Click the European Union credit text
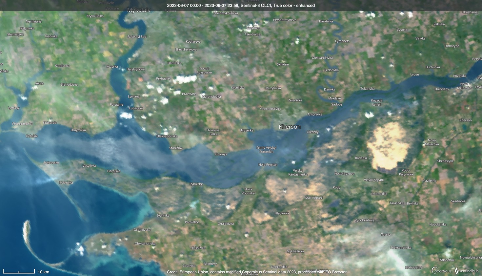The height and width of the screenshot is (276, 482). [x=256, y=272]
